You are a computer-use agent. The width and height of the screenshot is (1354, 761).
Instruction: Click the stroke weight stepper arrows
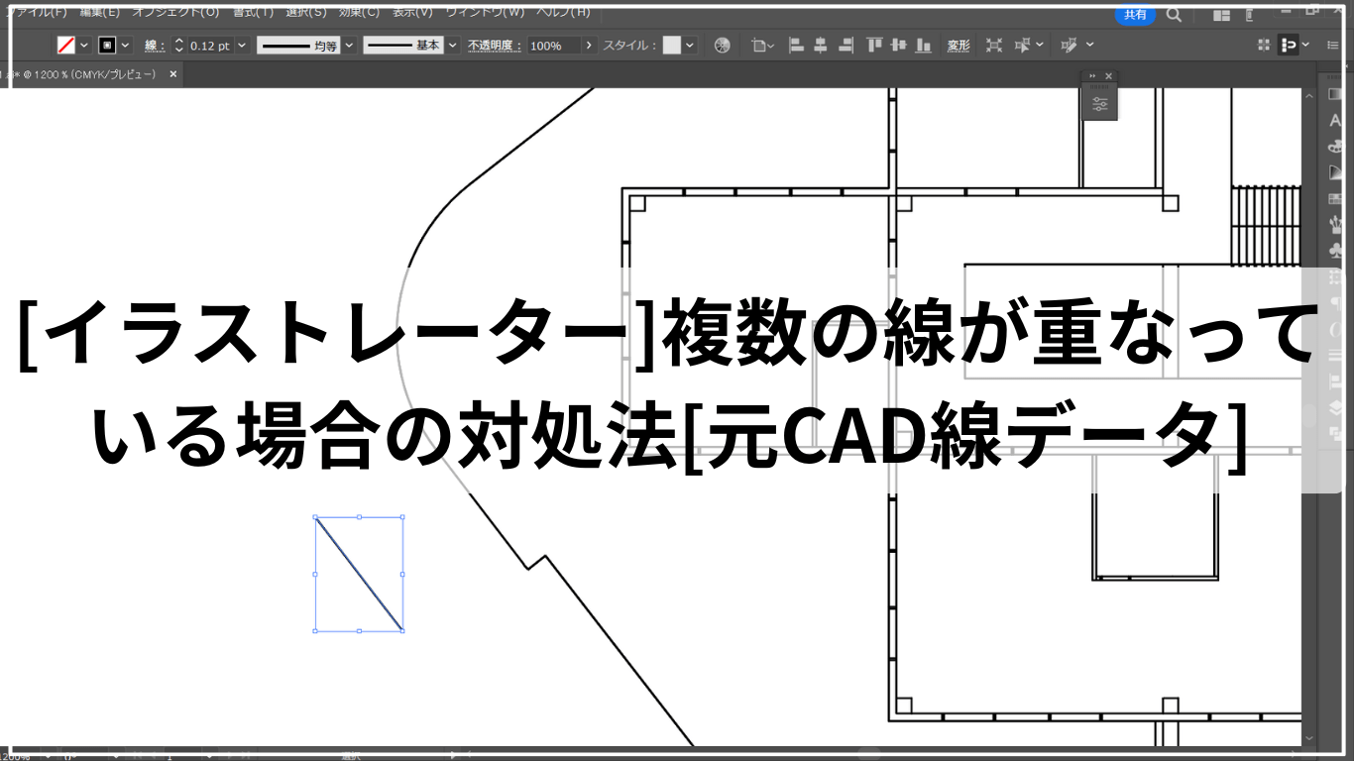pyautogui.click(x=178, y=46)
